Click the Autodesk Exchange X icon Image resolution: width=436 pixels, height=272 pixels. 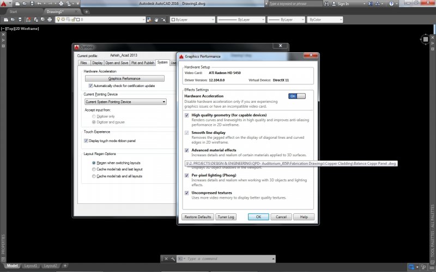(x=371, y=4)
